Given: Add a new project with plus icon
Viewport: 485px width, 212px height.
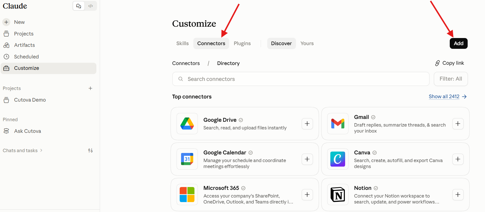Looking at the screenshot, I should [x=90, y=88].
